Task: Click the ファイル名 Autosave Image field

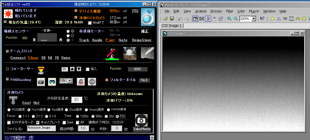Action: click(41, 128)
